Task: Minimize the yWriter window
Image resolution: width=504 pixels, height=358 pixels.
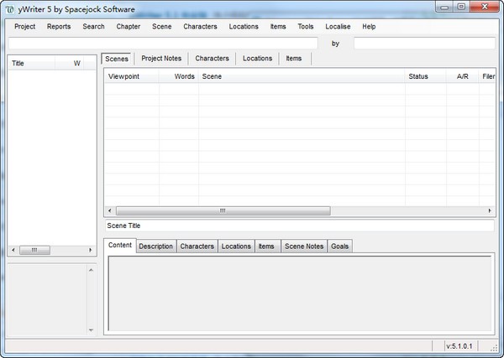Action: click(x=444, y=7)
